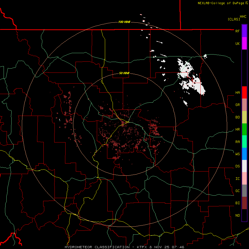249x249 pixels.
Task: Click the 50 NMI range ring label
Action: [124, 73]
